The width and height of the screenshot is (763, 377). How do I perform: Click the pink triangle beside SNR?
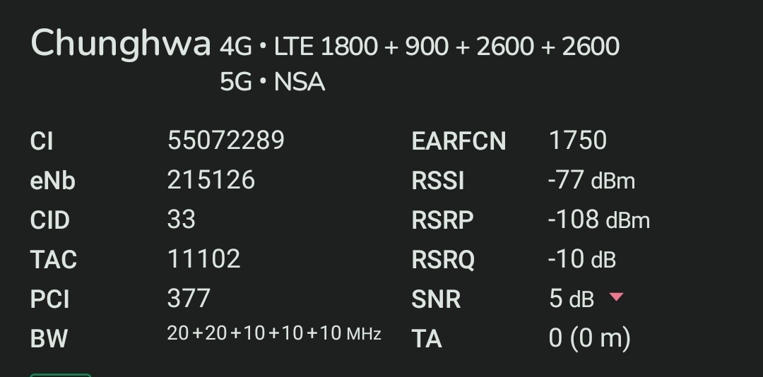click(616, 297)
